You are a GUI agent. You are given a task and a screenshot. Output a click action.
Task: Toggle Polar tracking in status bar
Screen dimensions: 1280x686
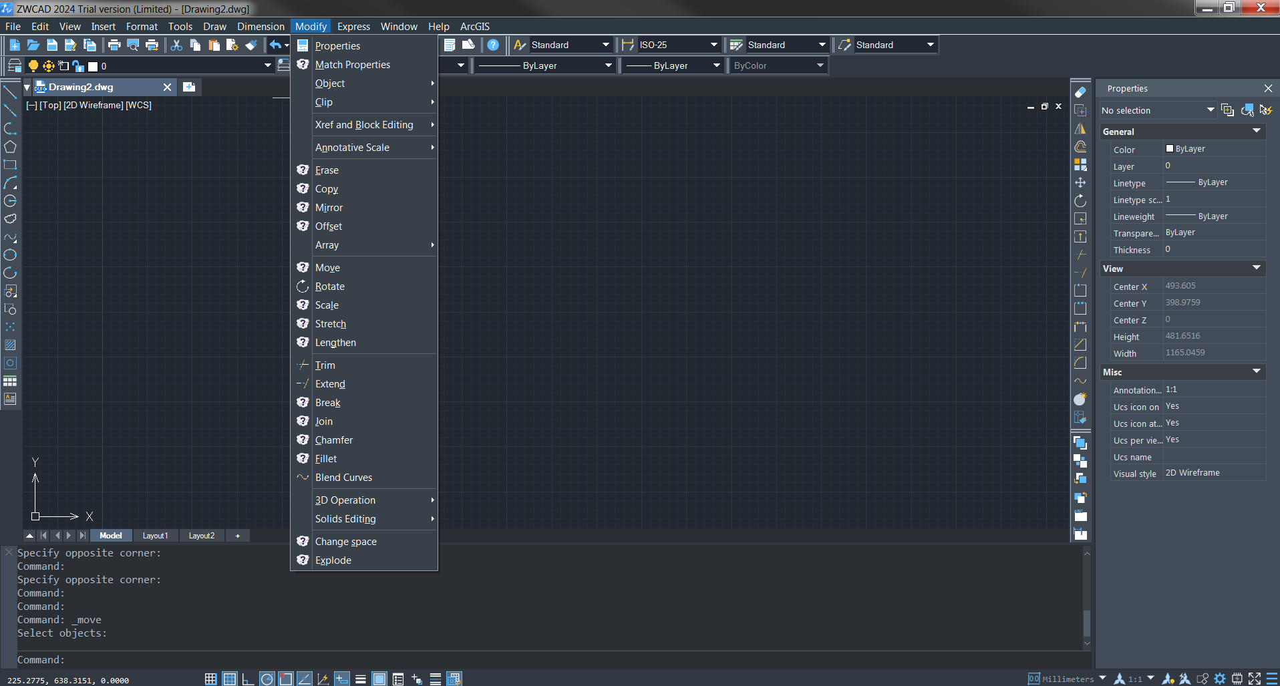tap(267, 679)
